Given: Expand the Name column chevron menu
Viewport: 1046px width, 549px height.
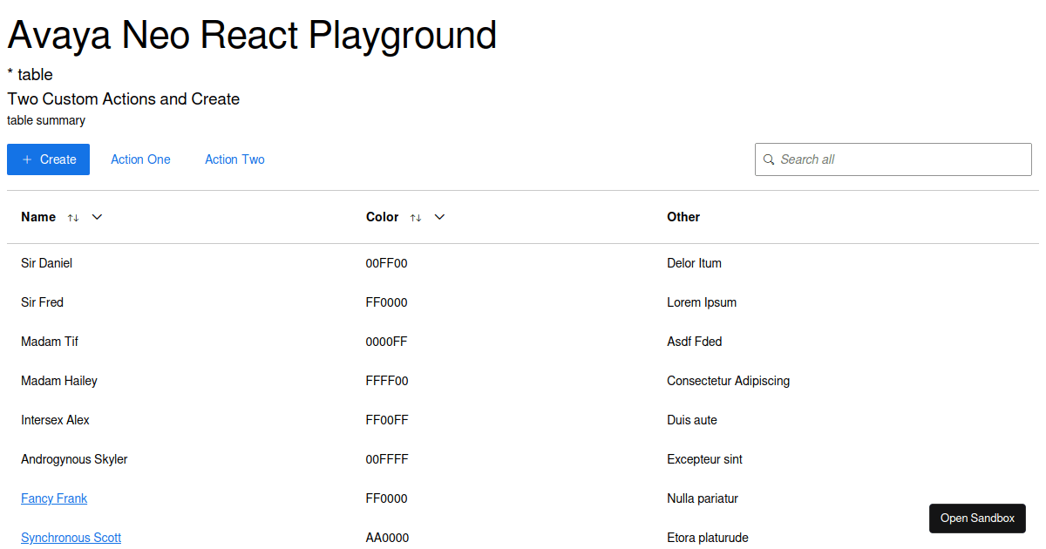Looking at the screenshot, I should click(97, 217).
